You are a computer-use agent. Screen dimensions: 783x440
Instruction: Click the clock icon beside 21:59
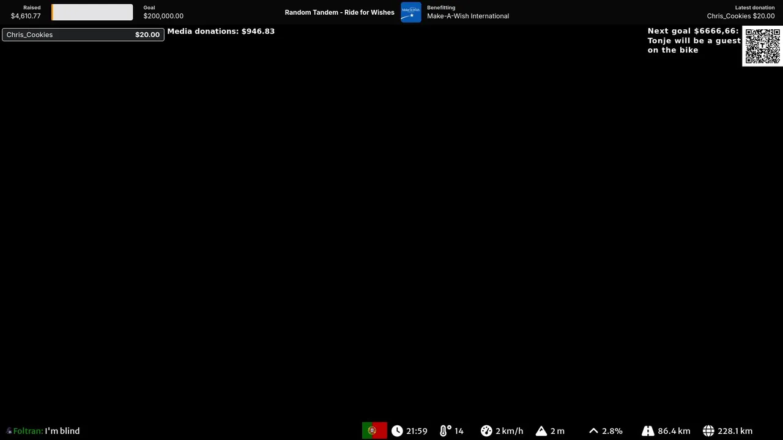(397, 431)
